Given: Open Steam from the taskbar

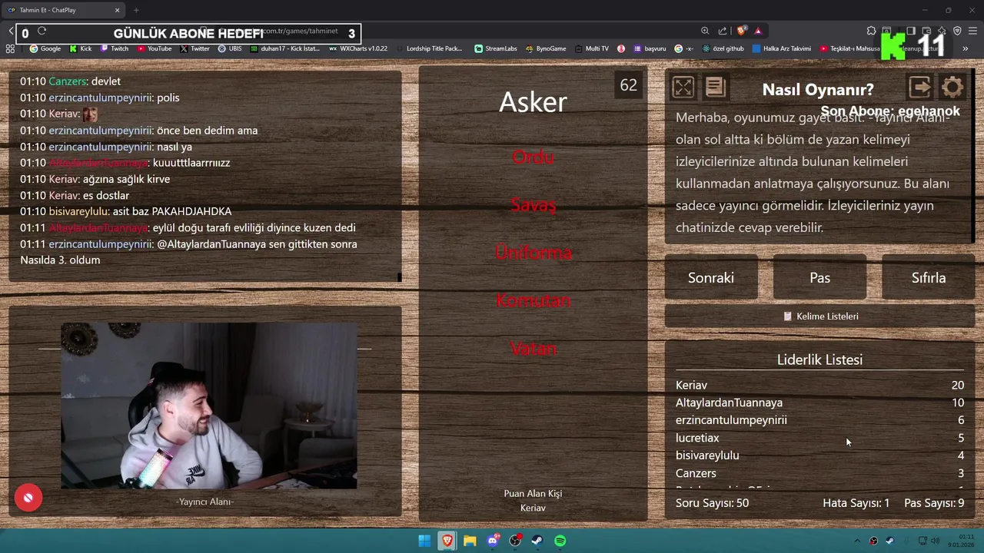Looking at the screenshot, I should [x=537, y=541].
